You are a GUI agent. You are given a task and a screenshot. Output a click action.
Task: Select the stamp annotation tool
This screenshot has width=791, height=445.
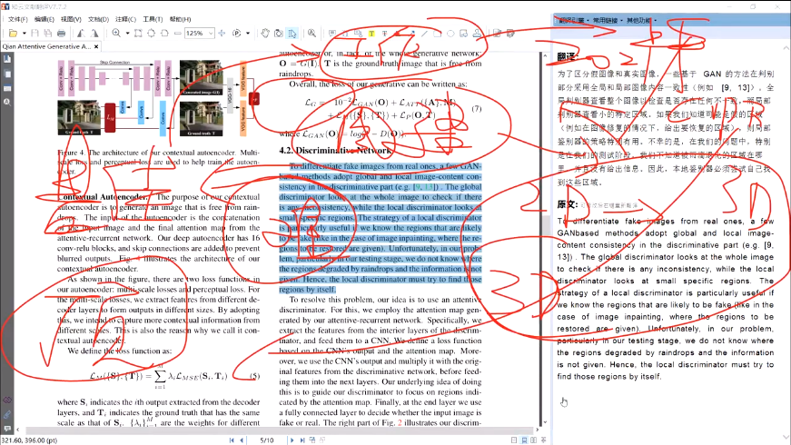(x=477, y=34)
